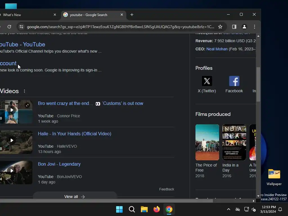Click View all videos button
The image size is (288, 216).
75,197
